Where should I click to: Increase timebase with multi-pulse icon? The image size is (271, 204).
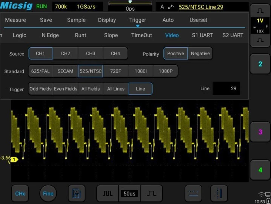pyautogui.click(x=108, y=193)
